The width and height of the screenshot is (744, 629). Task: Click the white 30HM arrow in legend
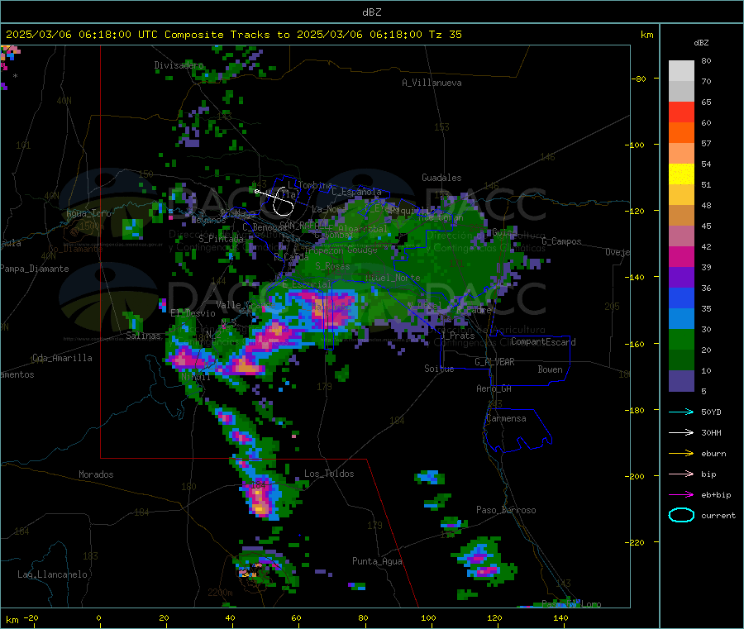[681, 432]
